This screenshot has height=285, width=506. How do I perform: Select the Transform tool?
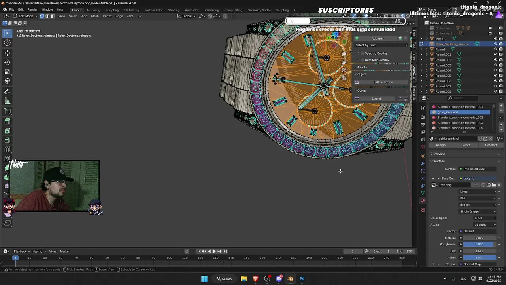pos(7,81)
